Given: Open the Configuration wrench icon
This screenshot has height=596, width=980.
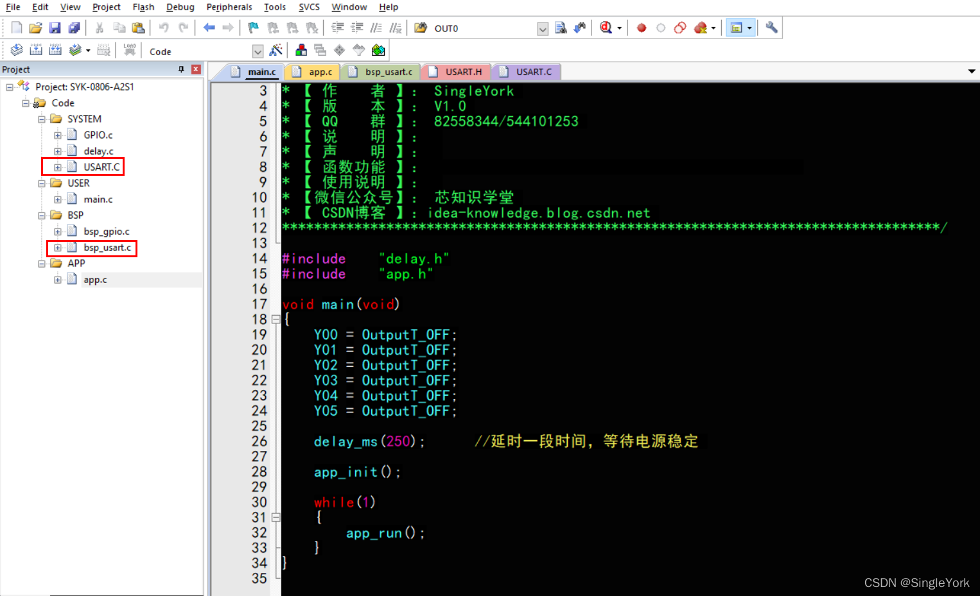Looking at the screenshot, I should point(771,28).
